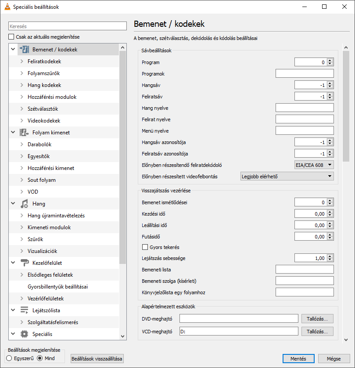
Task: Select Hozzáférési modulok tree item
Action: (x=52, y=97)
